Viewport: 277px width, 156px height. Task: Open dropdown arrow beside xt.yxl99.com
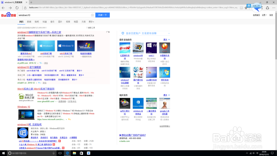tap(38, 63)
